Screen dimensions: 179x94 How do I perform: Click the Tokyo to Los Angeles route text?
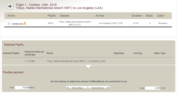click(x=76, y=61)
